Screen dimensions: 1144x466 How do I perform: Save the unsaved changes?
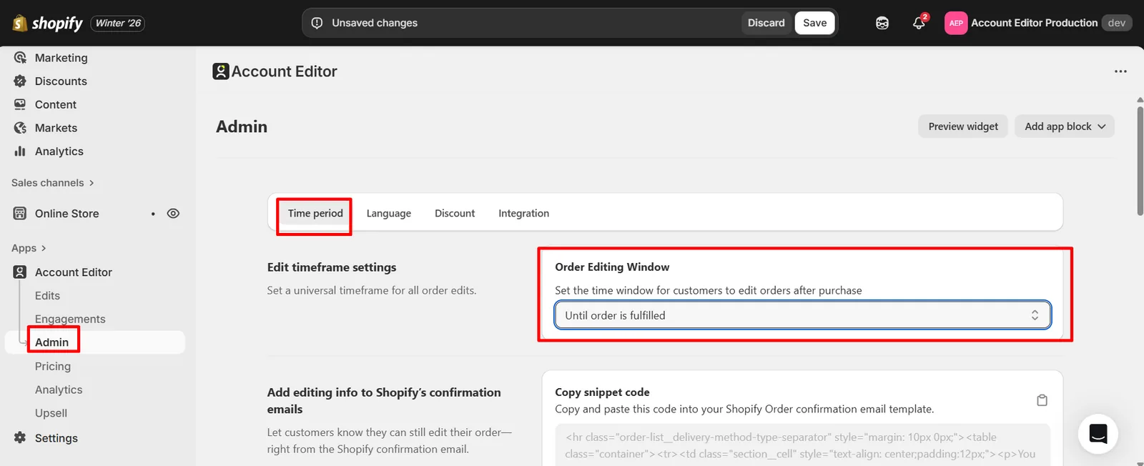pos(814,23)
